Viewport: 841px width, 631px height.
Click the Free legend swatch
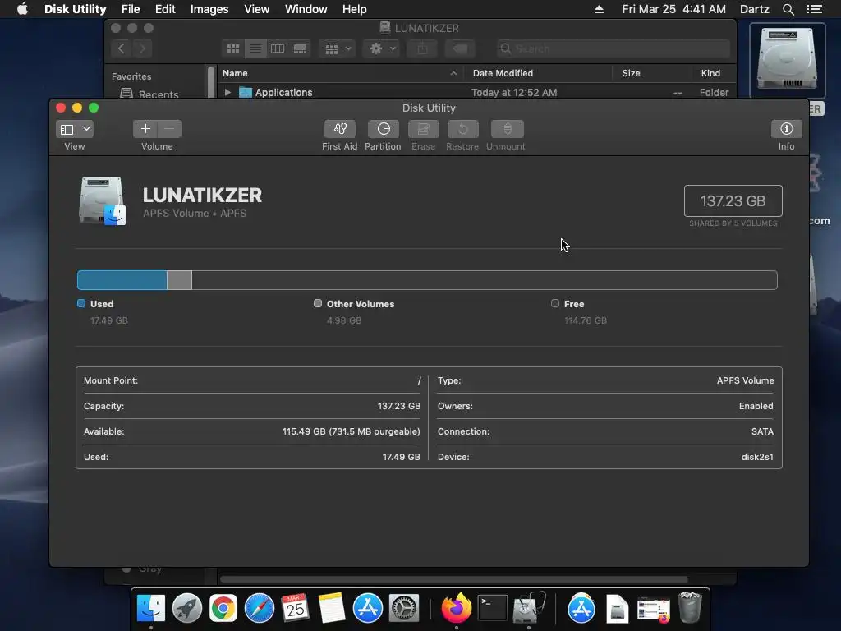[555, 303]
